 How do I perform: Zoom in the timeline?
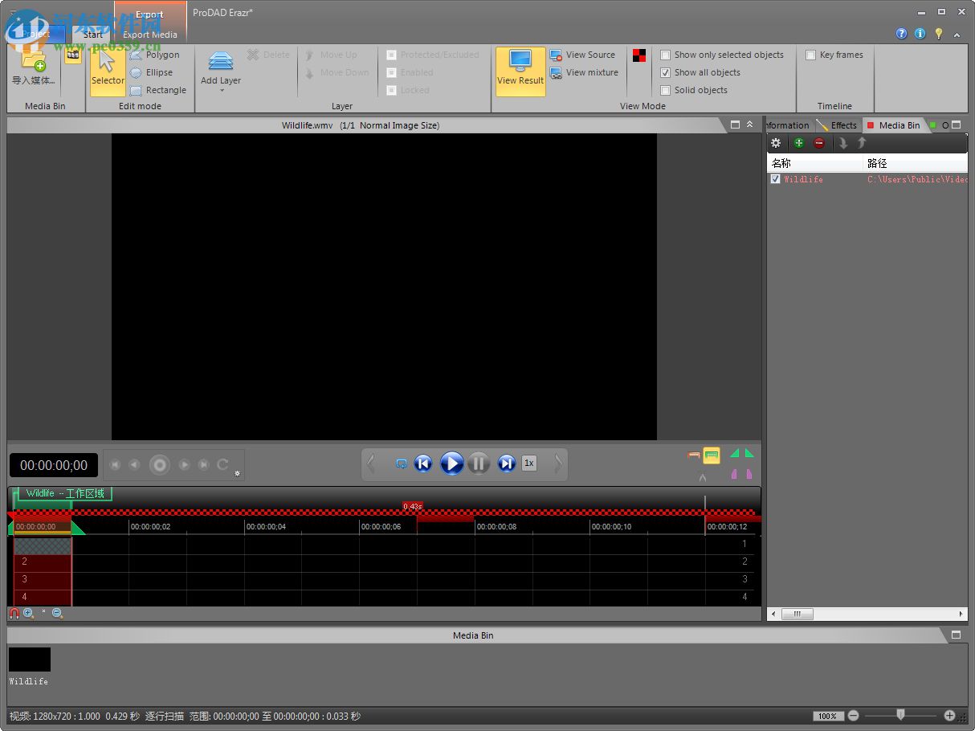pos(28,613)
